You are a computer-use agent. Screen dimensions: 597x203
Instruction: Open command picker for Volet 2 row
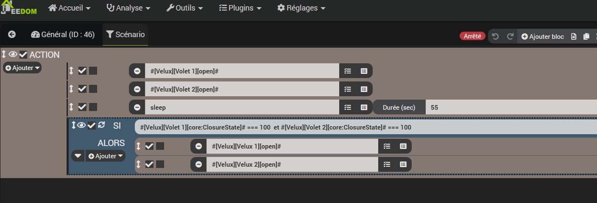tap(364, 89)
